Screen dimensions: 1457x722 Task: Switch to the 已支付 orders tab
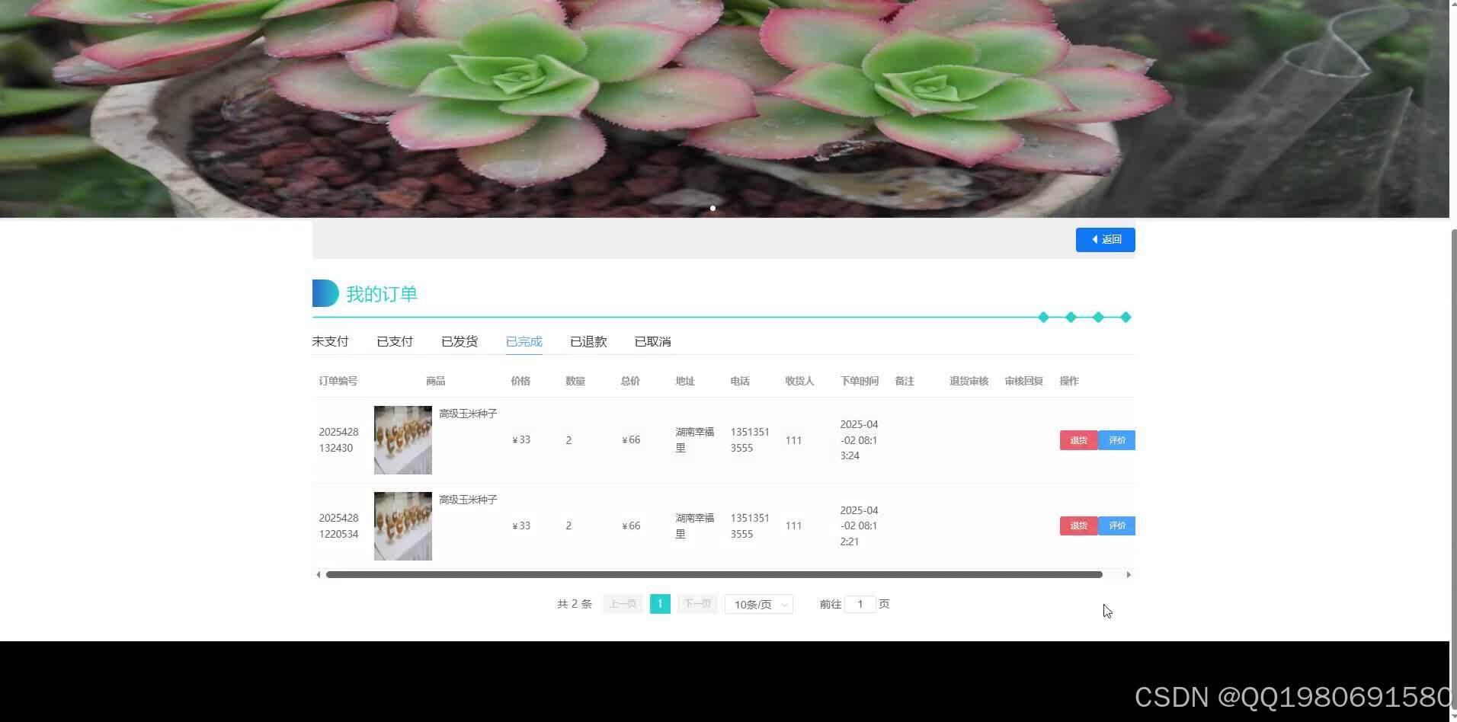tap(394, 341)
